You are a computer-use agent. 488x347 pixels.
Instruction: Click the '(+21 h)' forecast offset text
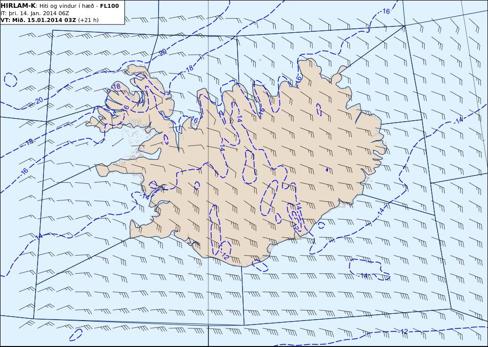(88, 20)
